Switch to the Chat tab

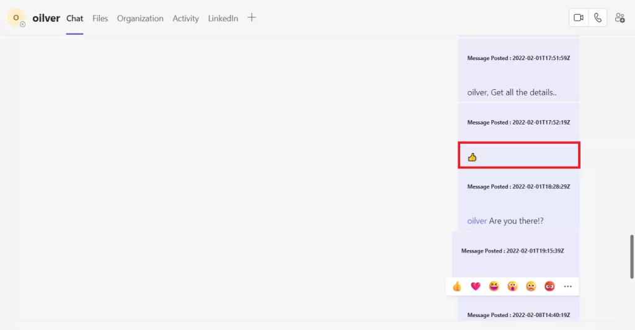point(74,18)
